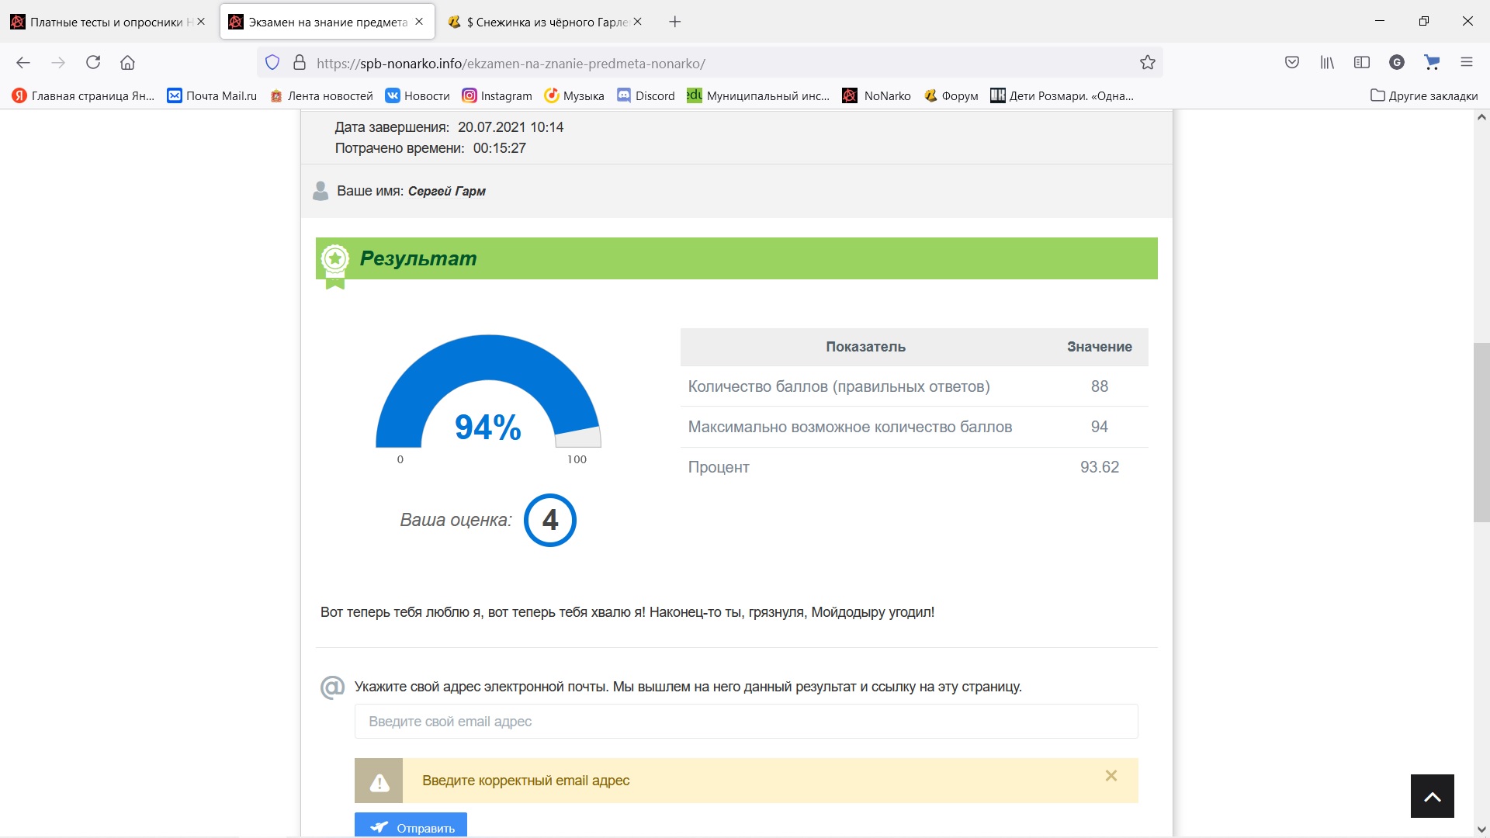Viewport: 1490px width, 838px height.
Task: Bookmark this page with star icon
Action: tap(1148, 63)
